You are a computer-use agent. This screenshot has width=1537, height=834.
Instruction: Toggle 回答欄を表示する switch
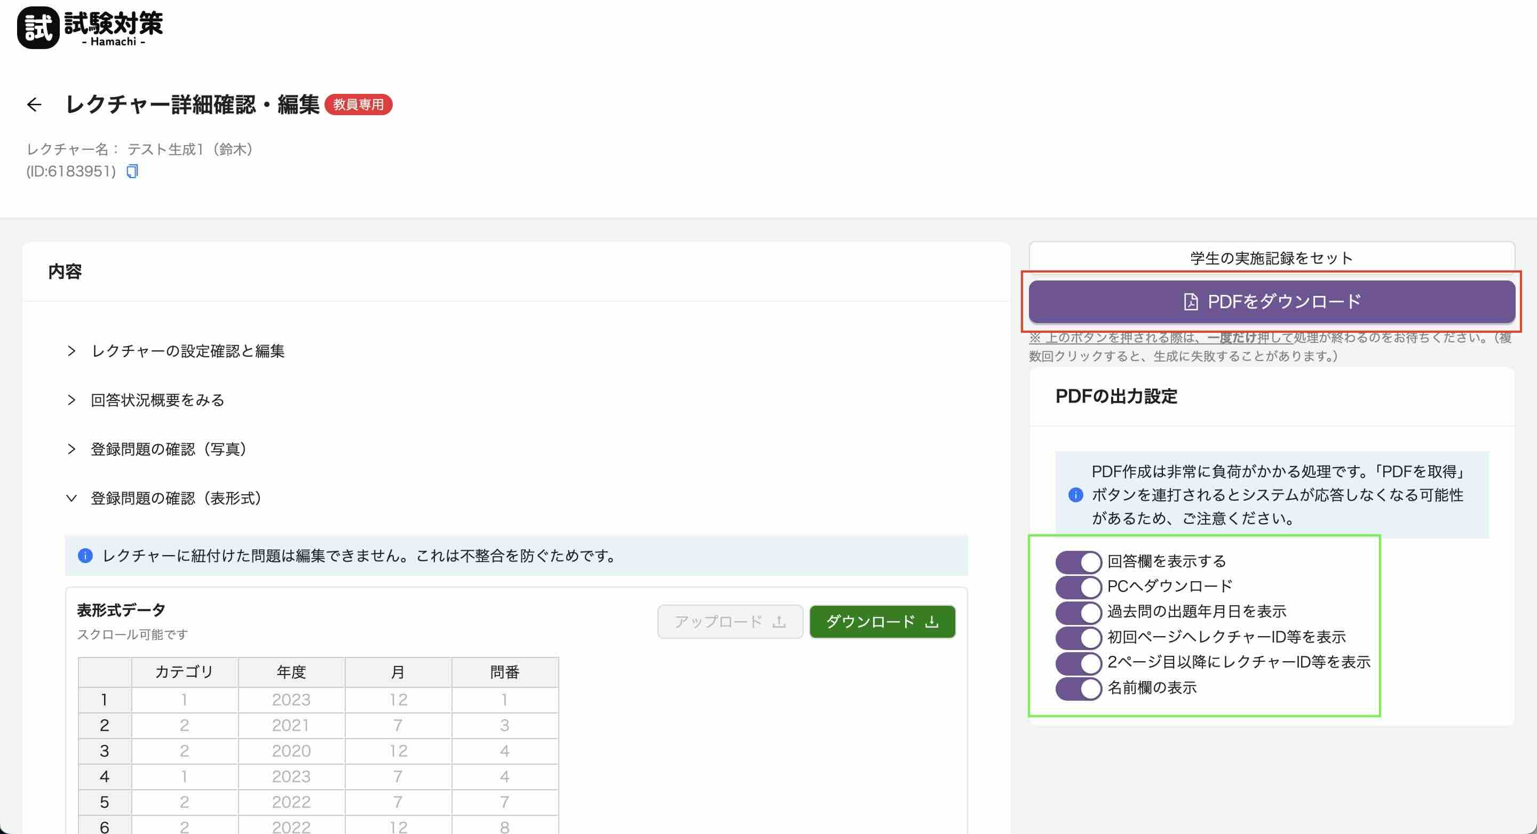[1078, 562]
